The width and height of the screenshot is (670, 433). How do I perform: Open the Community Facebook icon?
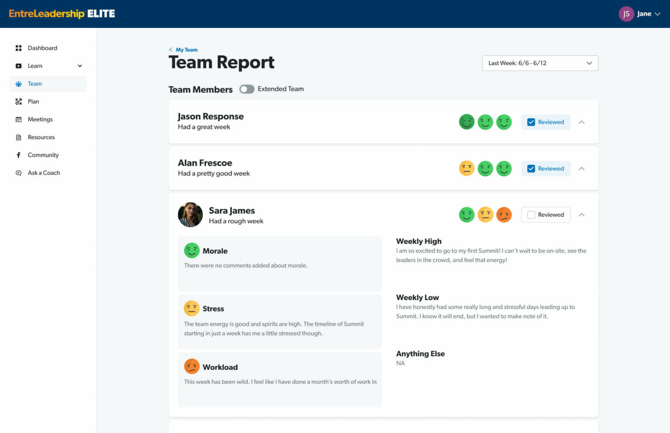[18, 155]
